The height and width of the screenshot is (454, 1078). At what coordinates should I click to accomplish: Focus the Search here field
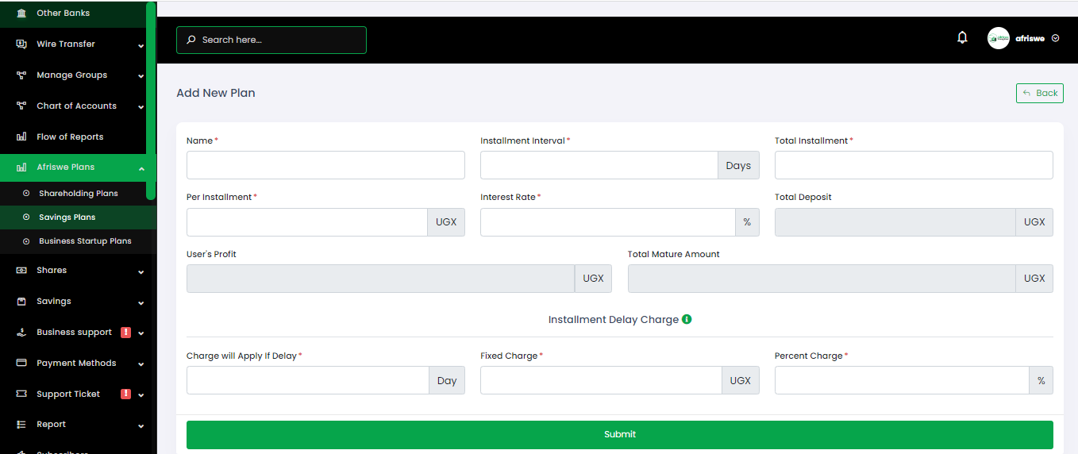(x=271, y=40)
